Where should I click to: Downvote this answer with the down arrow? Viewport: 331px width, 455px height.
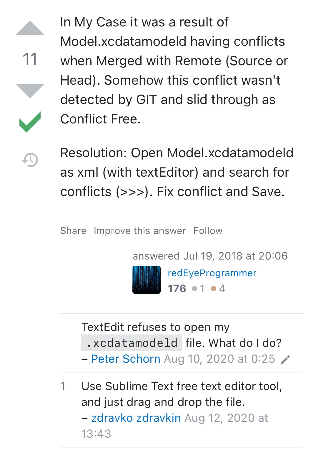(x=30, y=90)
